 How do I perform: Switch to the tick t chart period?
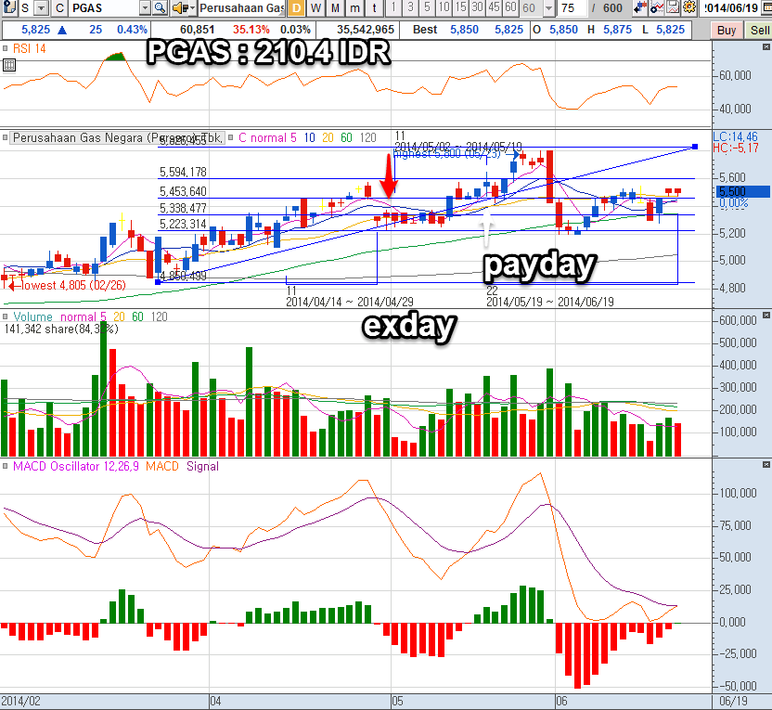[x=374, y=7]
